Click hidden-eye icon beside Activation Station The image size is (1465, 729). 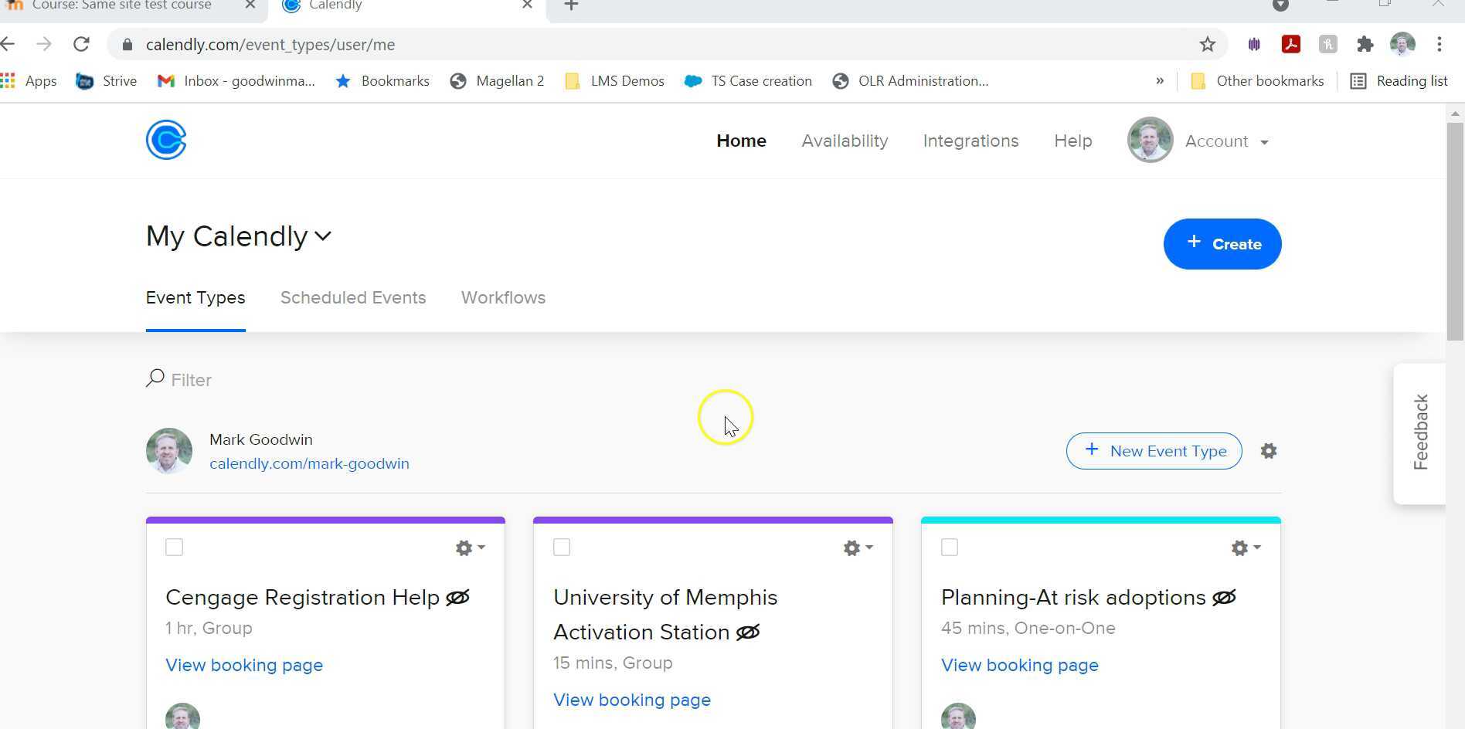(x=748, y=632)
